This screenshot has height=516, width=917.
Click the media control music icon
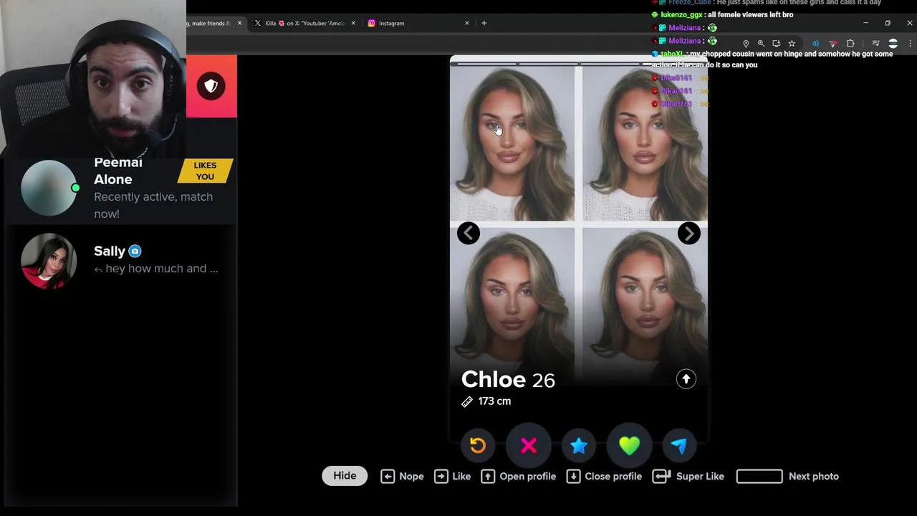pyautogui.click(x=875, y=44)
